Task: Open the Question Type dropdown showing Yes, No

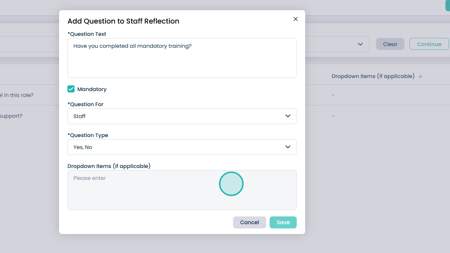Action: click(182, 147)
